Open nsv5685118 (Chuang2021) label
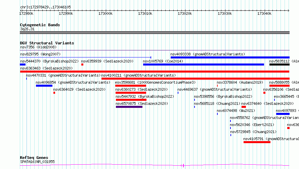Screen dimensions: 299x169 pos(217,103)
